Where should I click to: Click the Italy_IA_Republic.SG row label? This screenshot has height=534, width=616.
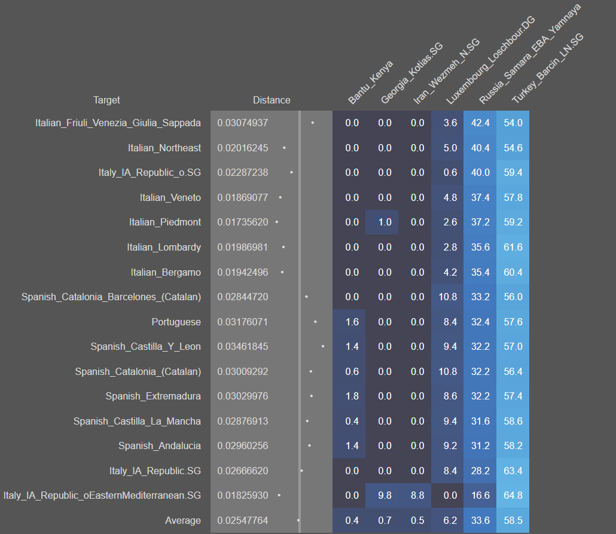coord(155,471)
